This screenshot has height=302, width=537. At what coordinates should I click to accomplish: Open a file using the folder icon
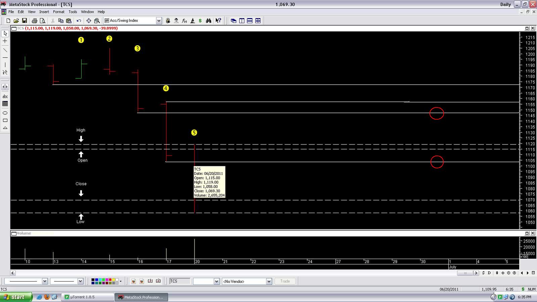point(16,21)
